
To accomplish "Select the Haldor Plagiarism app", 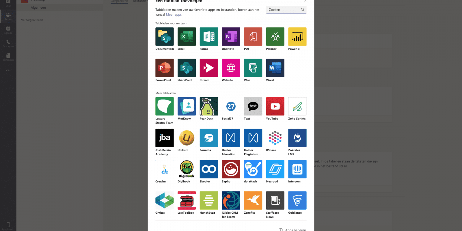I will [x=253, y=138].
